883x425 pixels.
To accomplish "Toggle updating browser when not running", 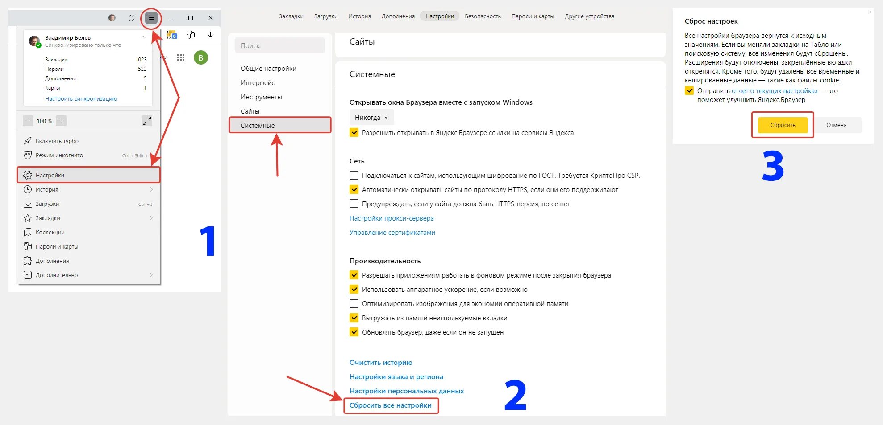I will click(354, 332).
